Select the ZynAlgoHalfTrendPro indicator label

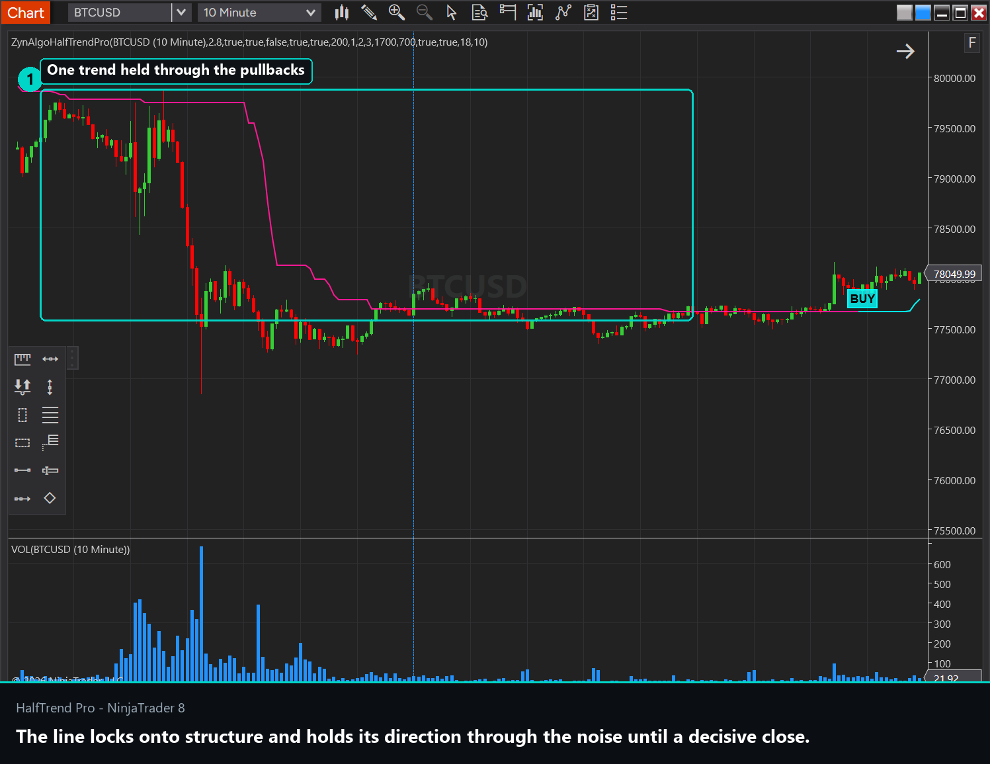(249, 42)
